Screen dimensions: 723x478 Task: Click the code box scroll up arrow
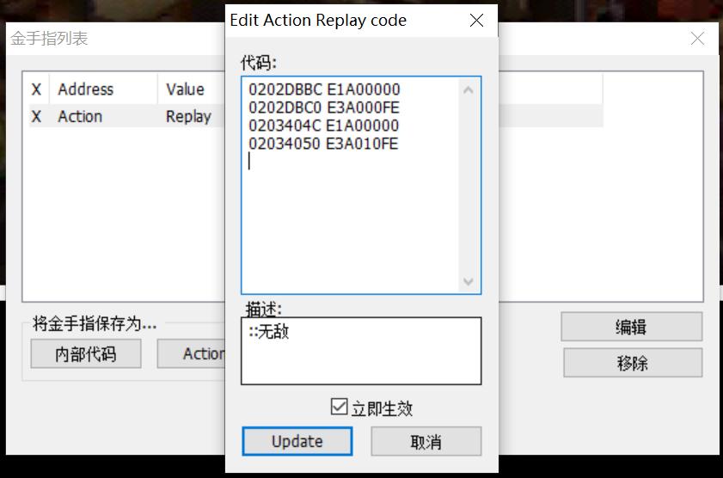point(469,90)
